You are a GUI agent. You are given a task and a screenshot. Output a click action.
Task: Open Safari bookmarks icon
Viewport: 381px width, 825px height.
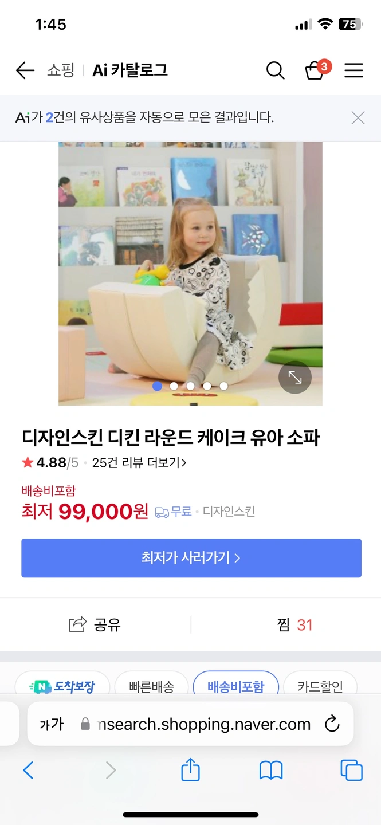(271, 771)
